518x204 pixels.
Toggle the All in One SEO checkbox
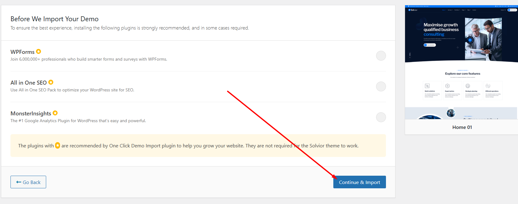pyautogui.click(x=381, y=86)
